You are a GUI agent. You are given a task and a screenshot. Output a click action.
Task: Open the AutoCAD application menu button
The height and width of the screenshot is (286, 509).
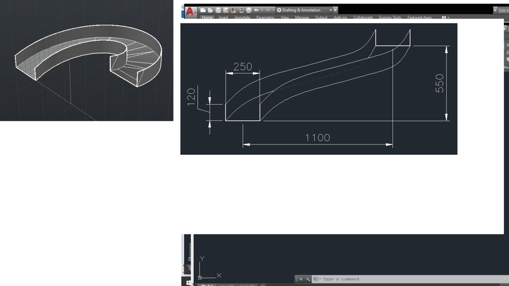[190, 12]
